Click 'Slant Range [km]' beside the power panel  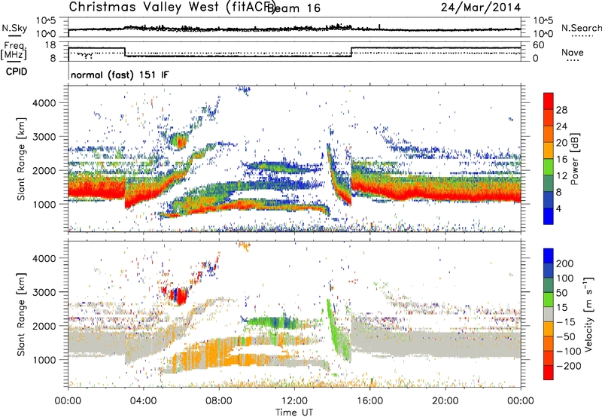point(21,159)
